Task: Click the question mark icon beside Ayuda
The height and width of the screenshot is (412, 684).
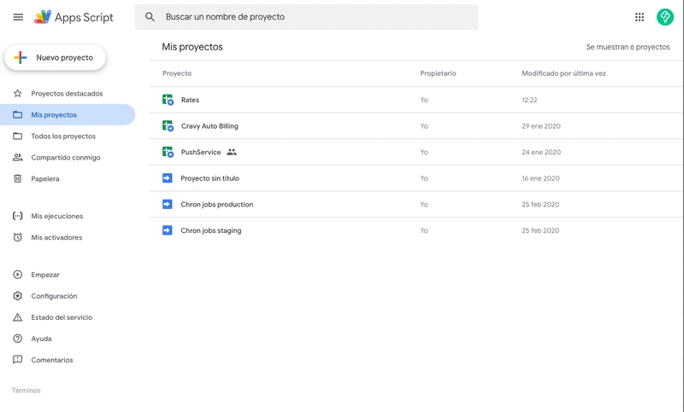Action: point(17,339)
